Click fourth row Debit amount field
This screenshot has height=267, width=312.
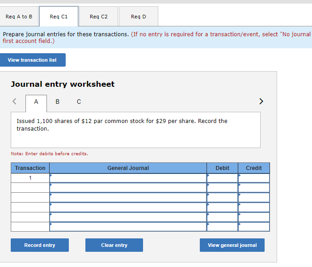[223, 207]
